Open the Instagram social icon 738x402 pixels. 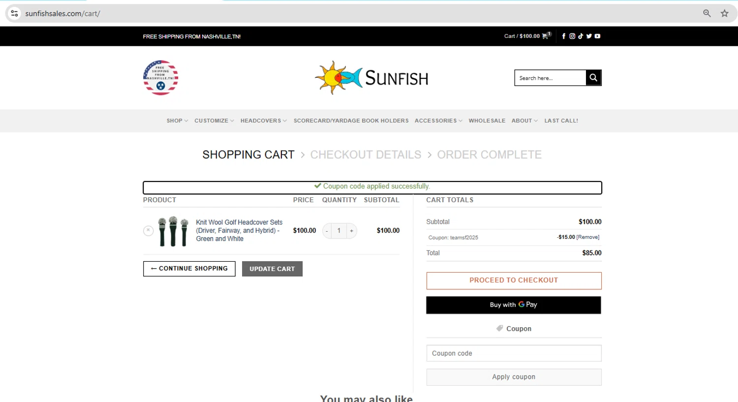pyautogui.click(x=572, y=36)
